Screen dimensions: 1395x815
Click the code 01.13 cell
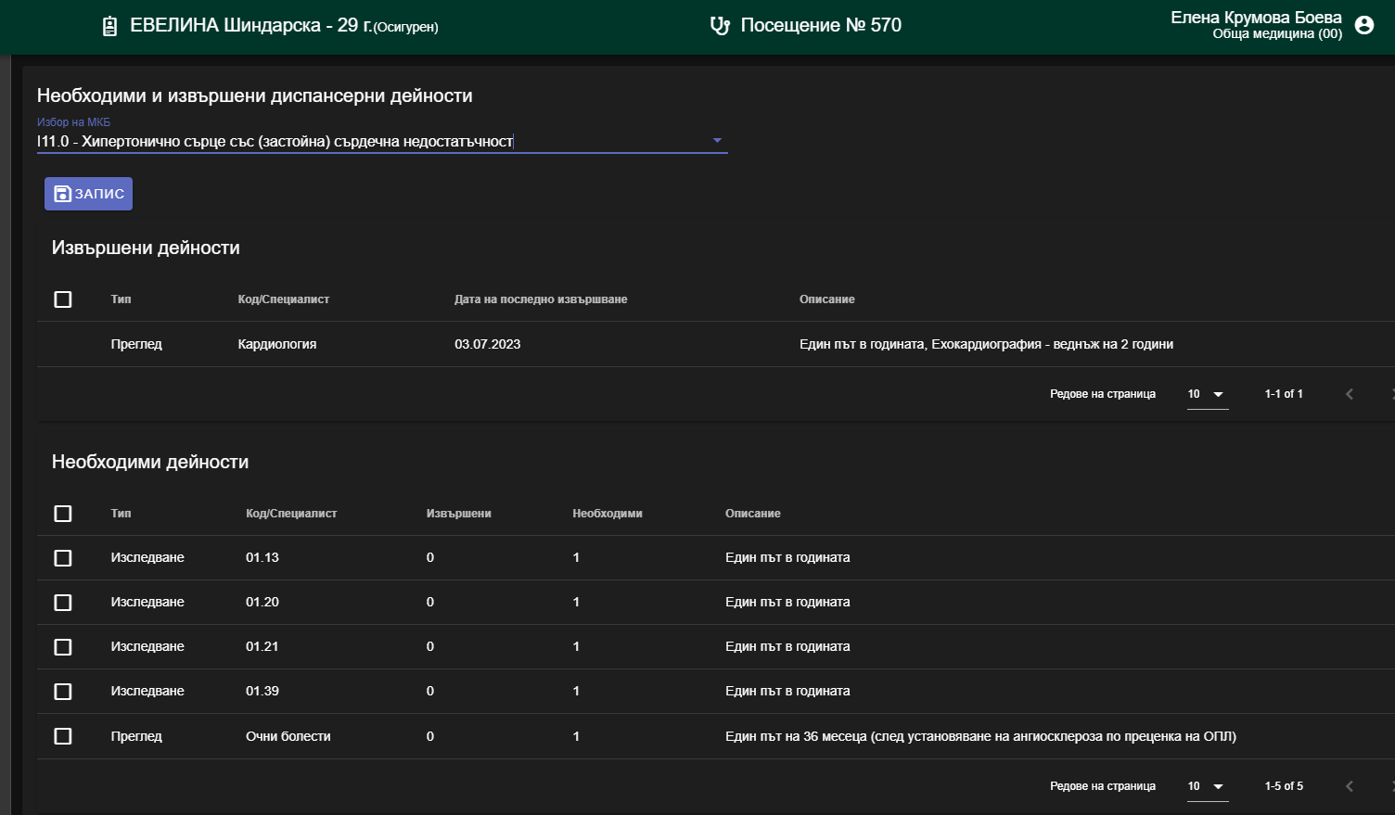[x=262, y=557]
